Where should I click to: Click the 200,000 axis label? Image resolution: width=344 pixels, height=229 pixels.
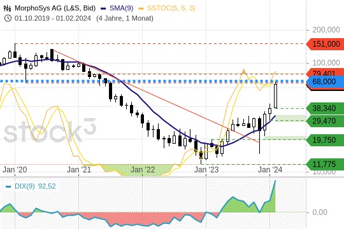(326, 30)
